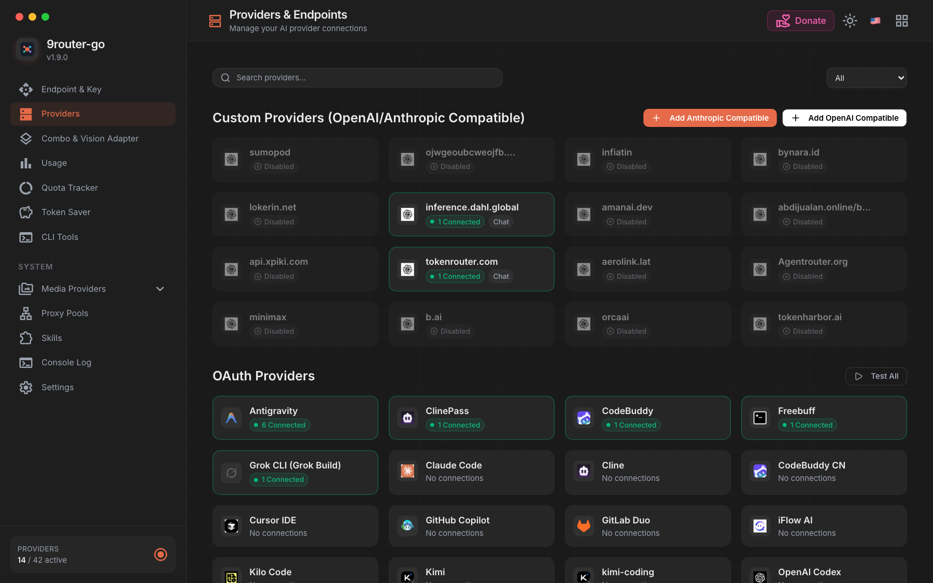Expand the Media Providers submenu chevron

(x=160, y=289)
